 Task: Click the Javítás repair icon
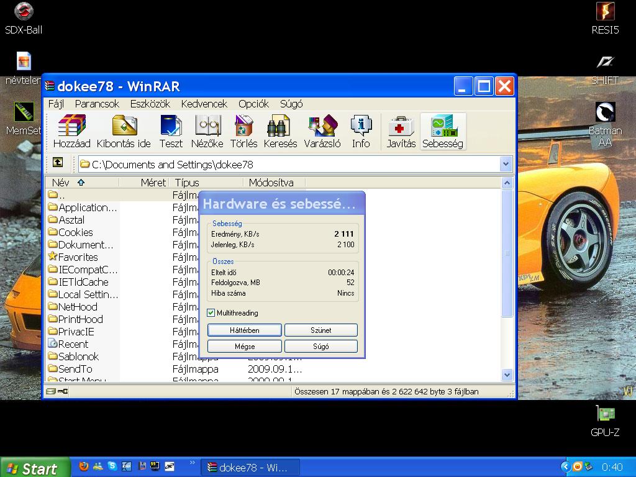click(401, 132)
